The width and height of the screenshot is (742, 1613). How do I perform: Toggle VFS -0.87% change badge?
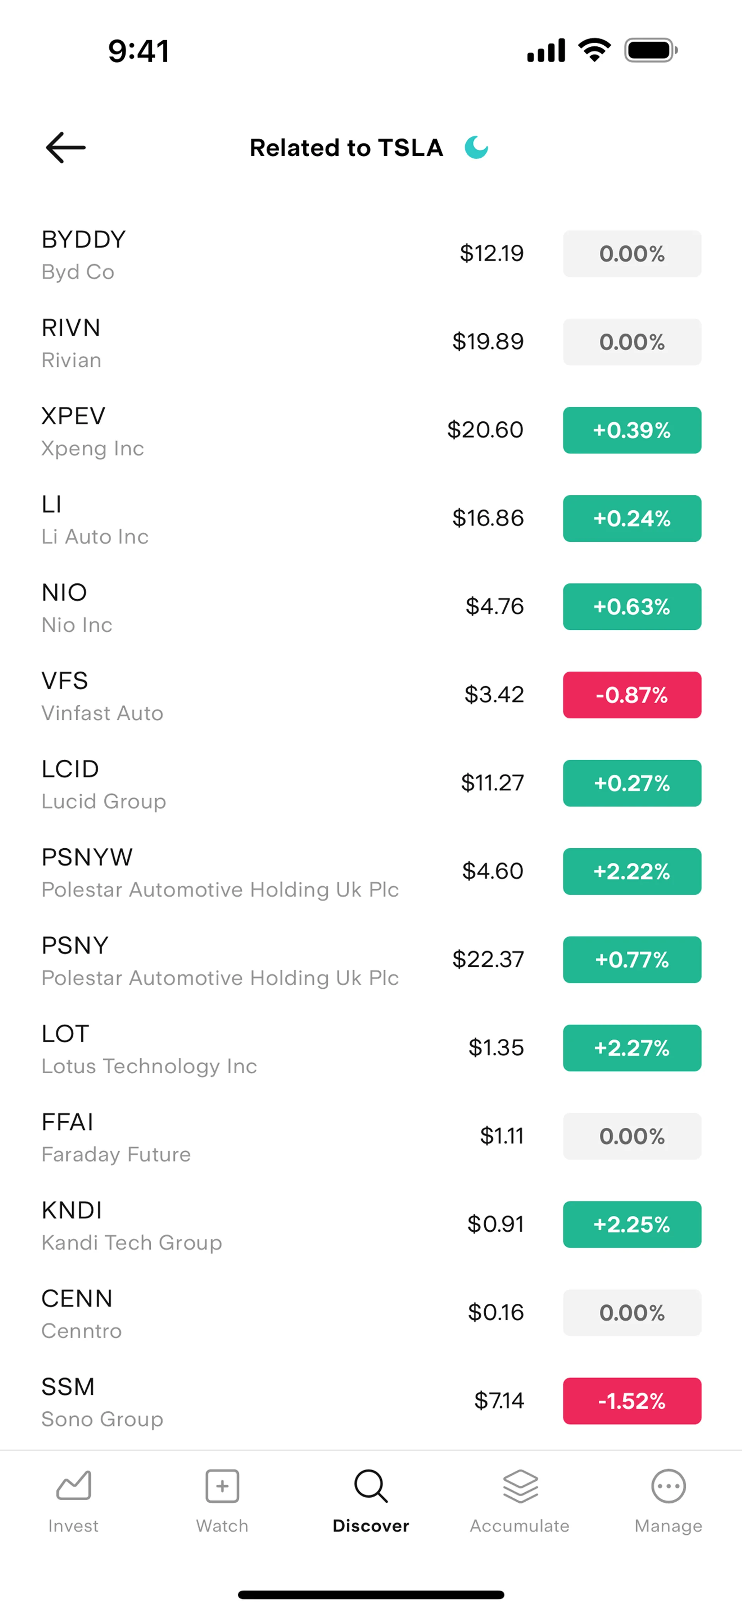point(632,695)
